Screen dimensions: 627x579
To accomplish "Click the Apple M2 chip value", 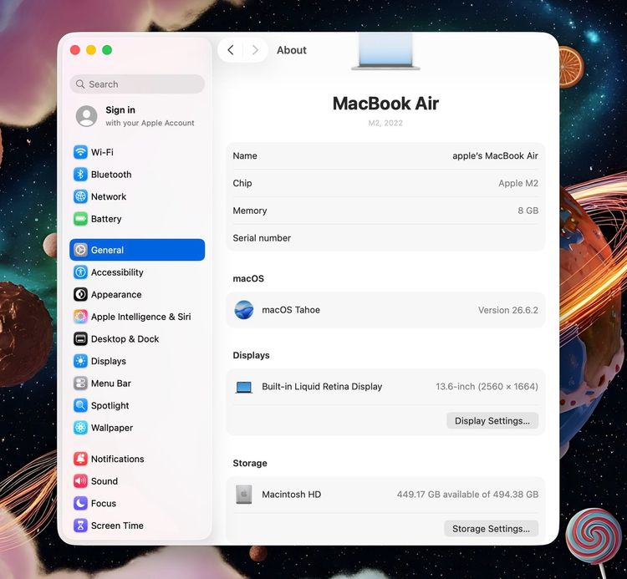I will point(518,183).
